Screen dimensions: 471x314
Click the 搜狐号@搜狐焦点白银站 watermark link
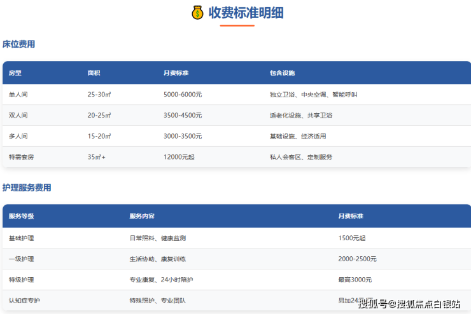(409, 303)
